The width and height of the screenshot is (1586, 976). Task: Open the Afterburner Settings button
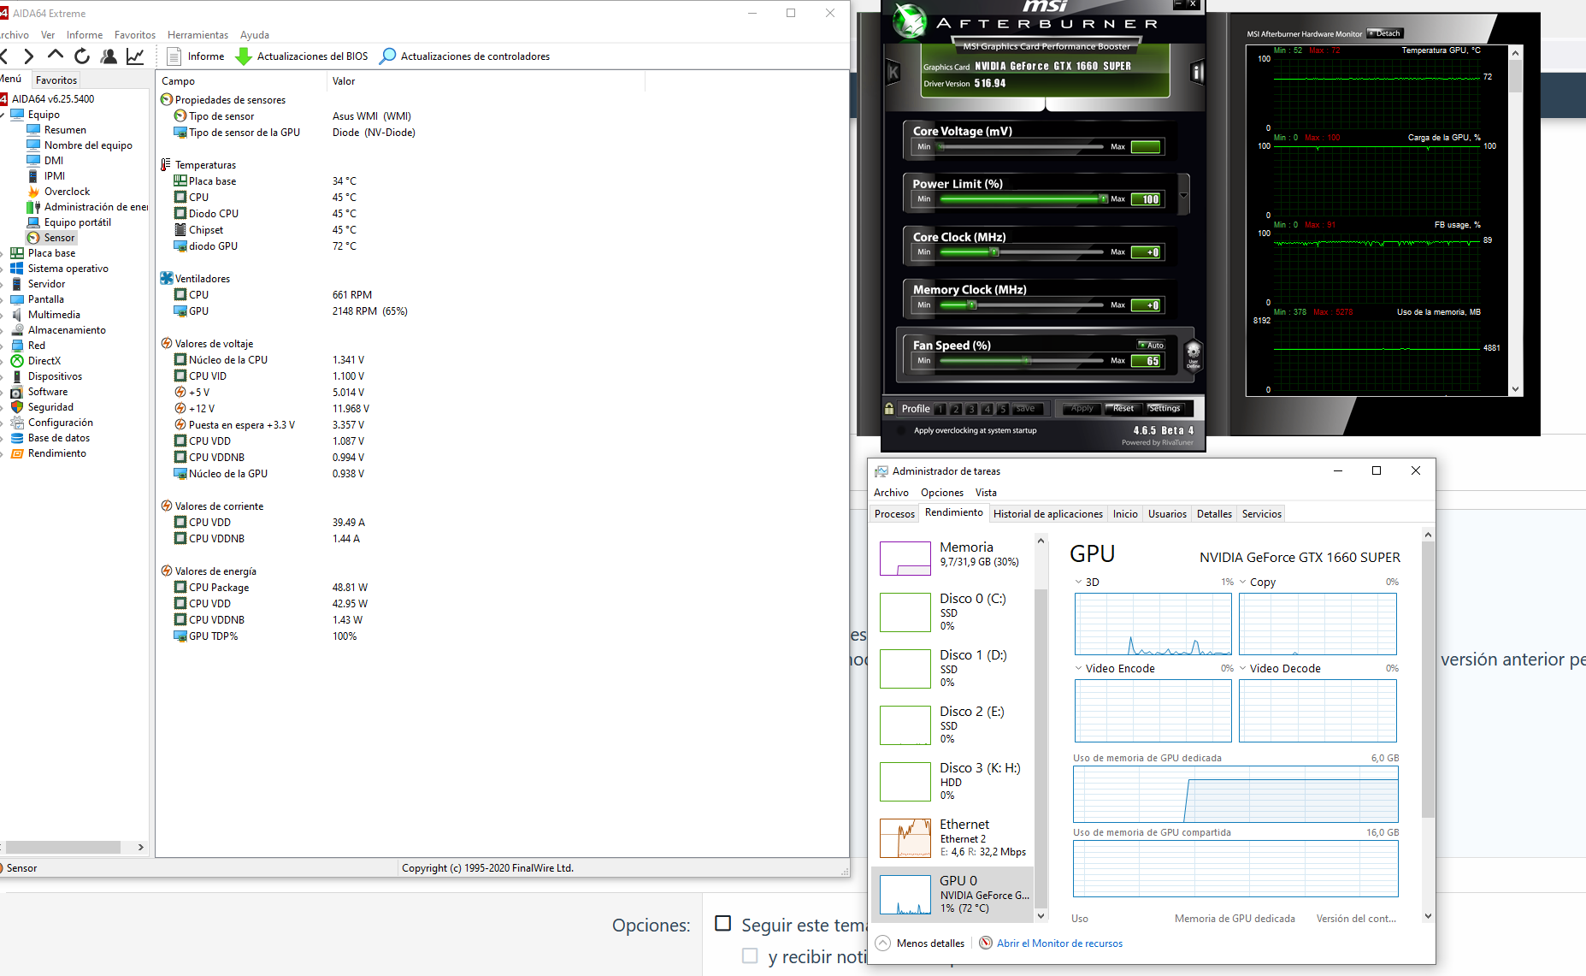point(1164,409)
